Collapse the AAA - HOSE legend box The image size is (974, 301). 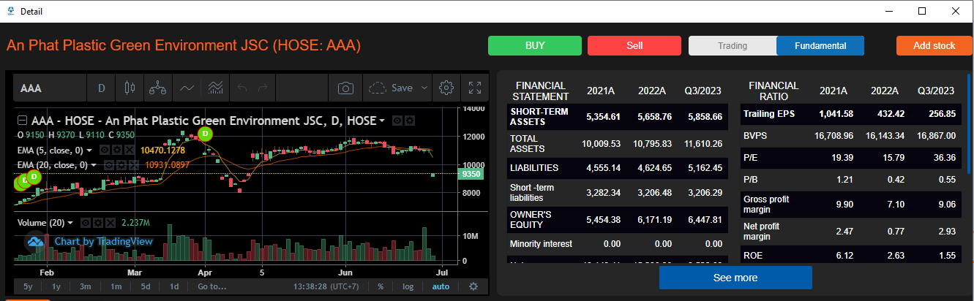(x=22, y=121)
